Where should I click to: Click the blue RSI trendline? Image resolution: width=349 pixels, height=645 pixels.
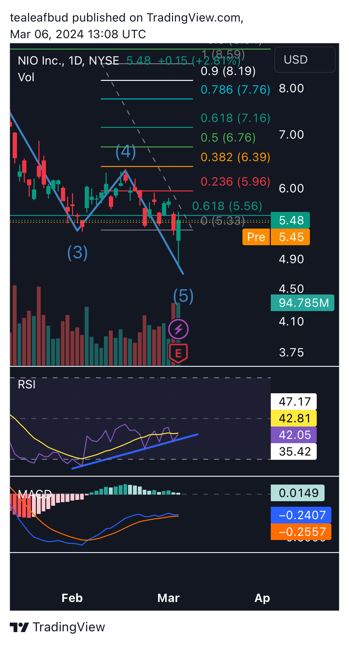(x=135, y=451)
